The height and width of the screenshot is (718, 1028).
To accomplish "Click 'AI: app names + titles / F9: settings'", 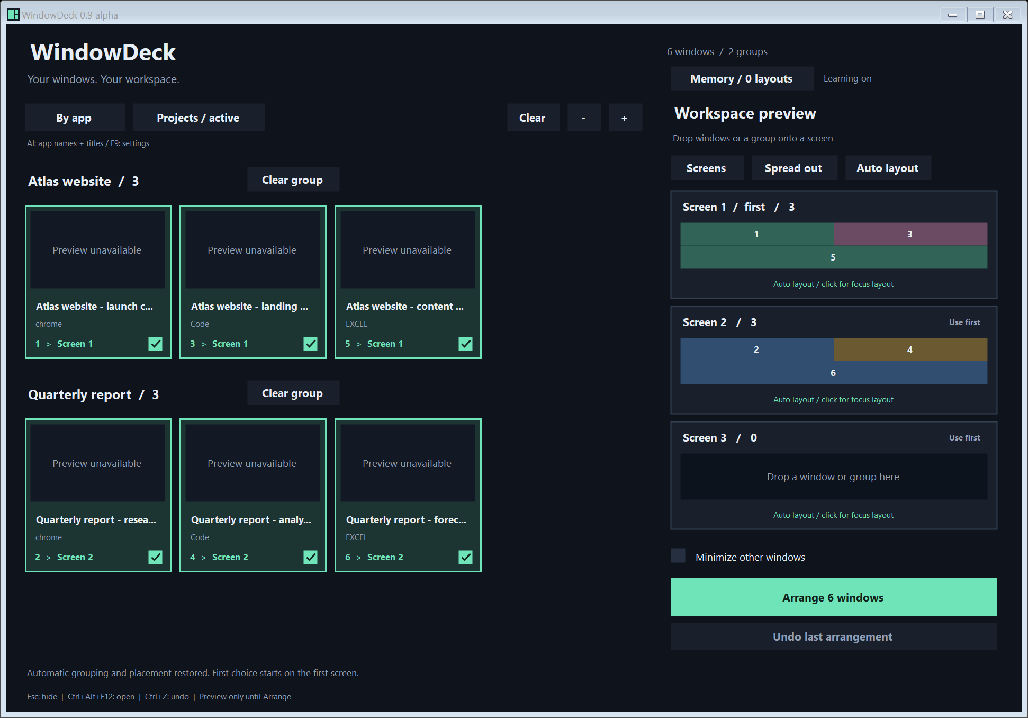I will point(88,143).
